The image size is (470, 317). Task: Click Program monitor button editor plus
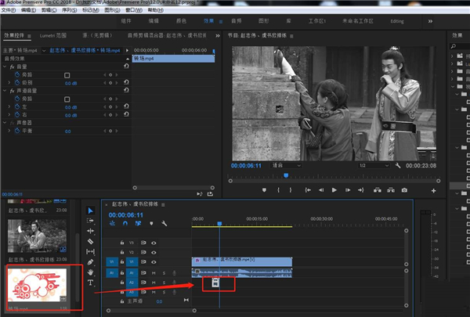[433, 189]
